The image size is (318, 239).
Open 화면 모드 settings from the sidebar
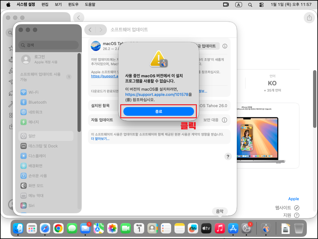[46, 186]
